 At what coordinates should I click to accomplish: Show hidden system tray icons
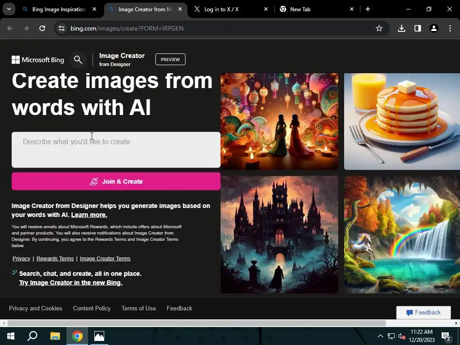coord(380,336)
